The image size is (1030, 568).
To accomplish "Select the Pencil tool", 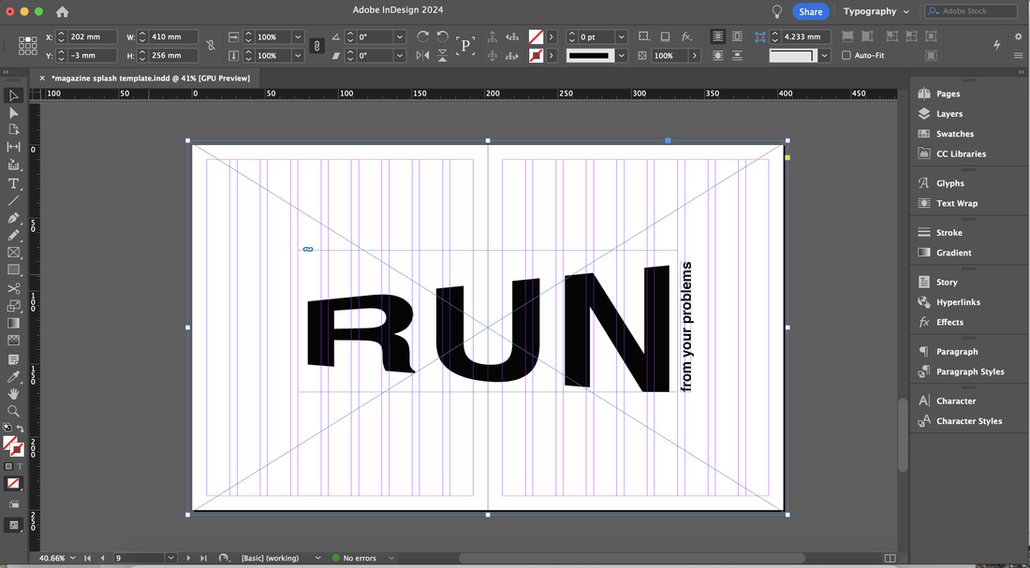I will [x=13, y=235].
